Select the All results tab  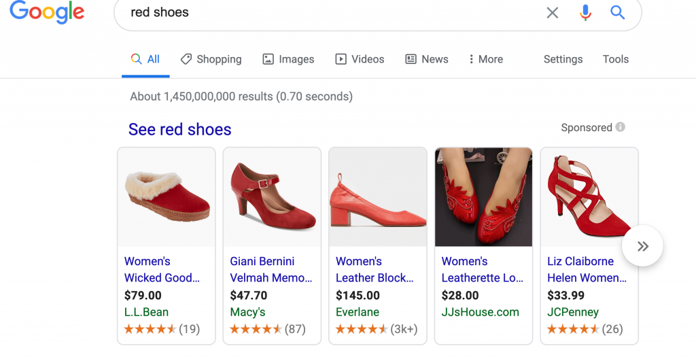pyautogui.click(x=145, y=59)
